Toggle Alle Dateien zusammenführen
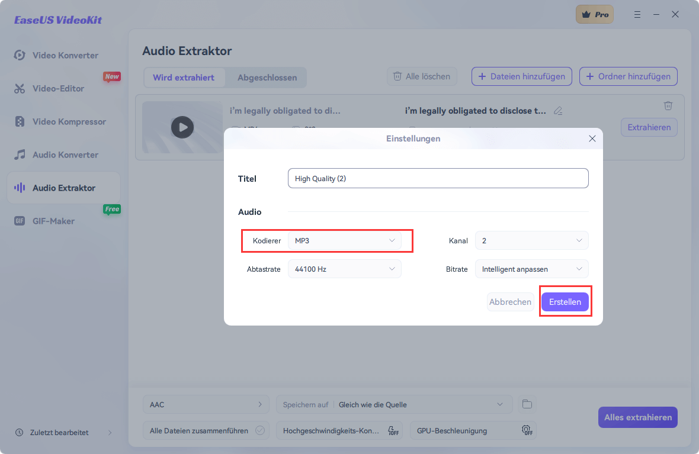The height and width of the screenshot is (454, 699). point(260,430)
